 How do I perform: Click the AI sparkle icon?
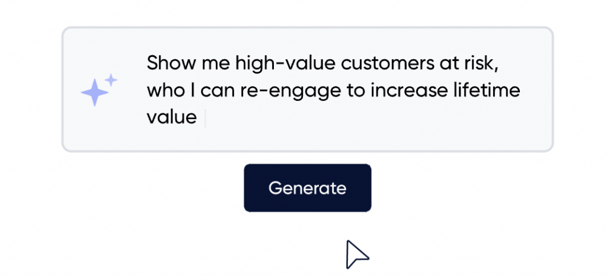click(95, 91)
